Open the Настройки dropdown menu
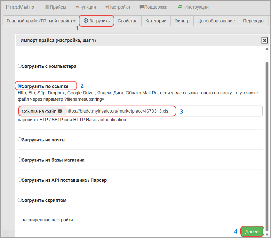271x238 pixels. coord(118,7)
